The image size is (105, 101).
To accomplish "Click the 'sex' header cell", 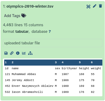I will click(x=58, y=68).
